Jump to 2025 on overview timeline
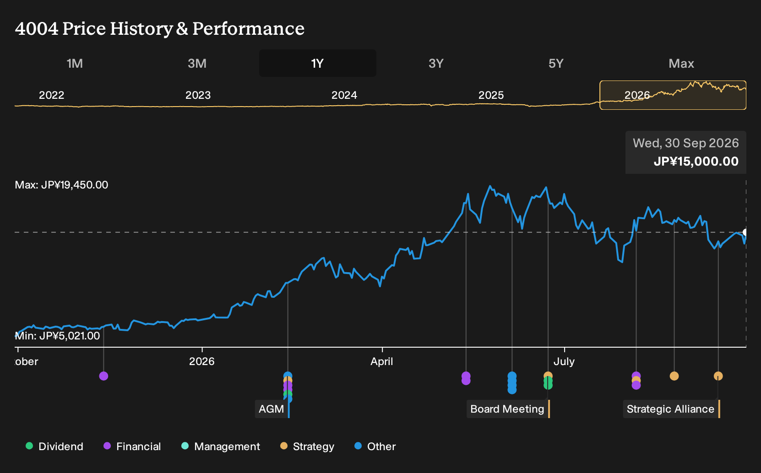The width and height of the screenshot is (761, 473). pos(491,95)
